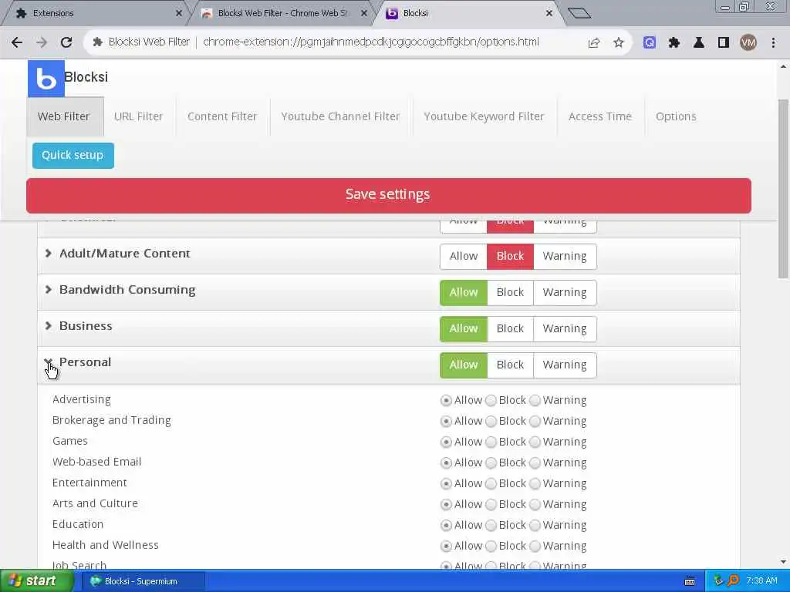Viewport: 790px width, 592px height.
Task: Click the share page icon in address bar
Action: coord(594,43)
